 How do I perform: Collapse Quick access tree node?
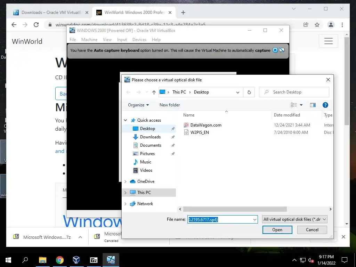125,120
